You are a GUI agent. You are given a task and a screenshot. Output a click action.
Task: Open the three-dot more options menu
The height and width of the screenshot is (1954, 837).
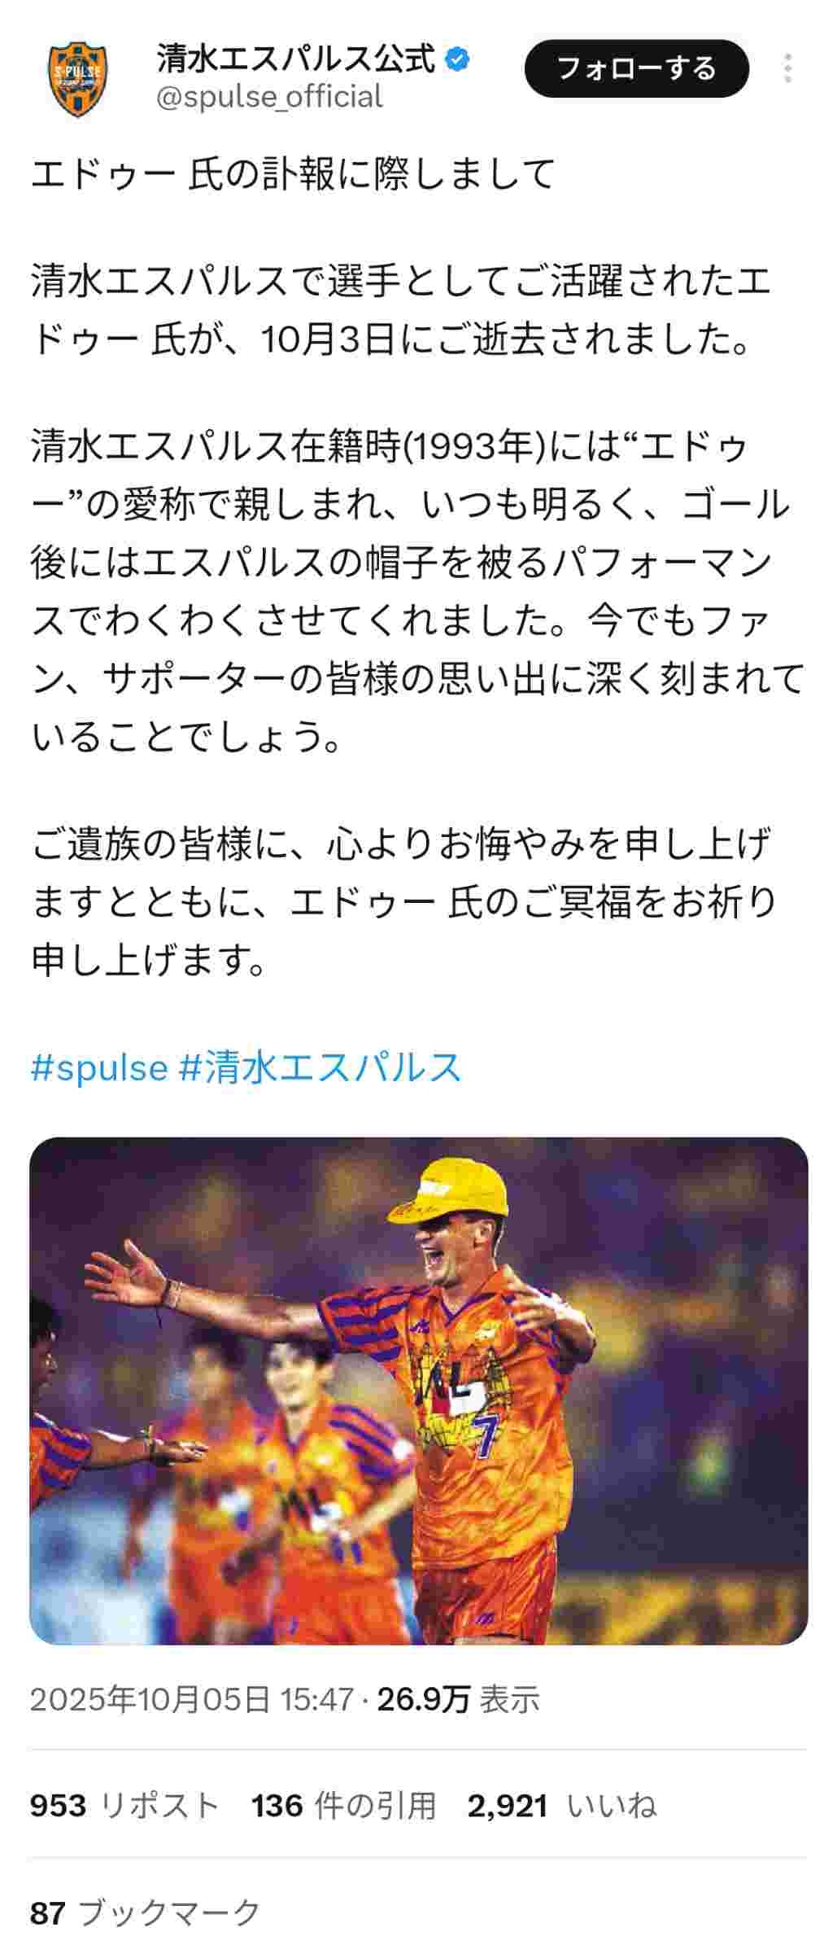click(787, 69)
